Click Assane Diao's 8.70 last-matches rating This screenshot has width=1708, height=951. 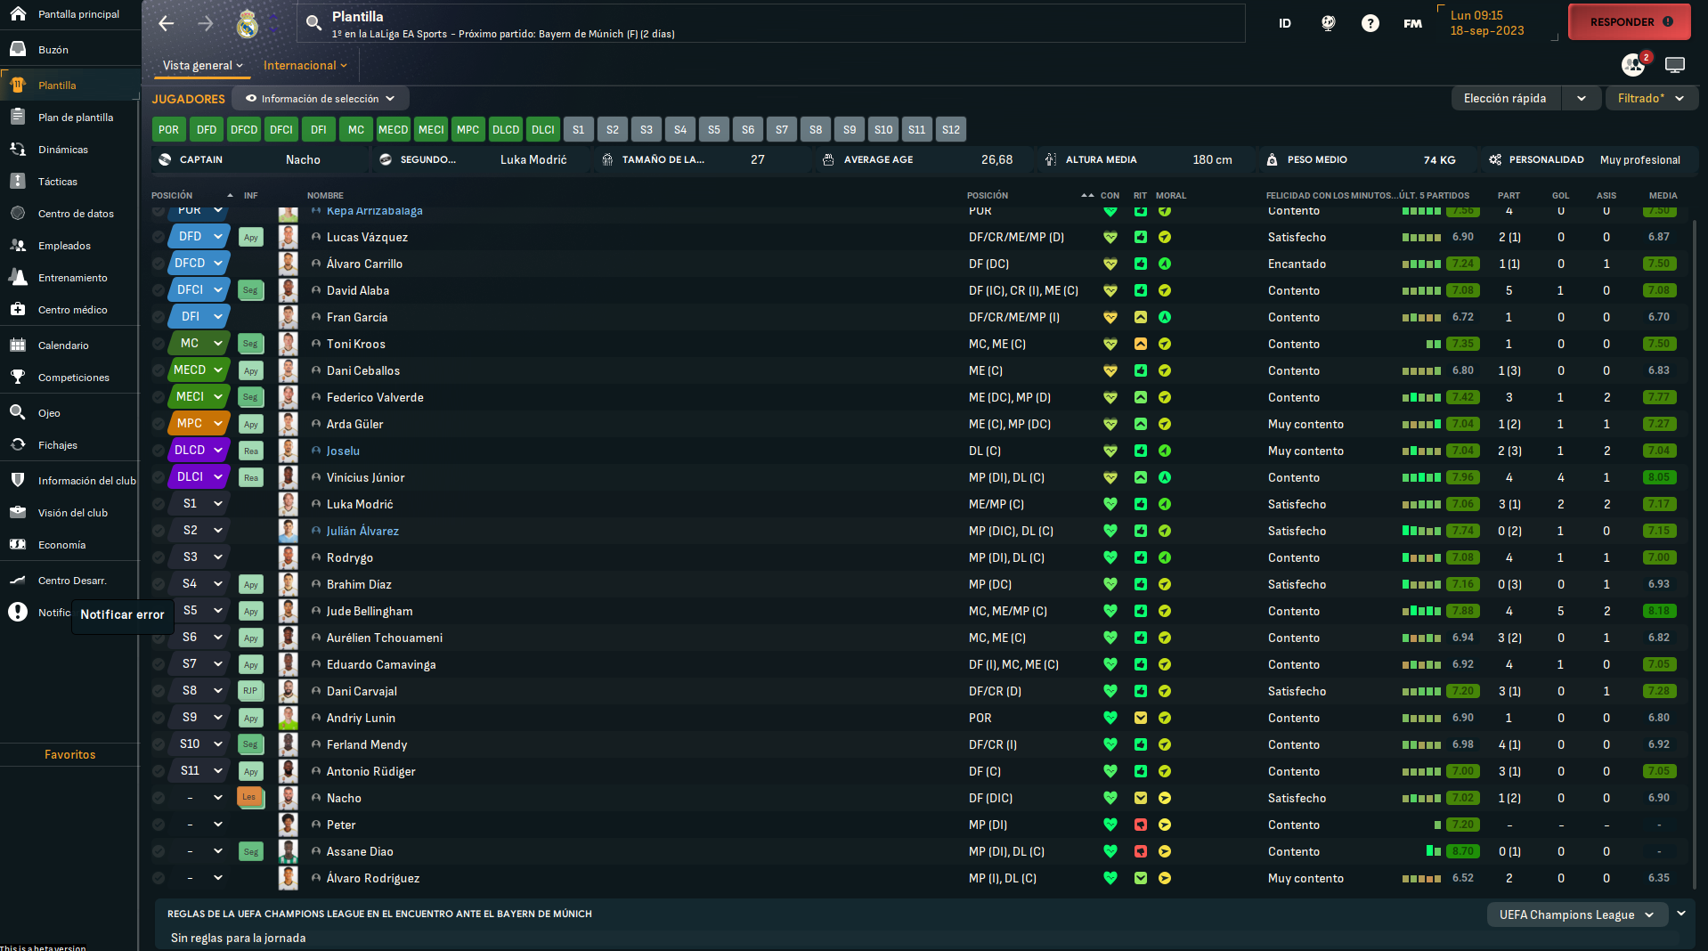(1463, 852)
